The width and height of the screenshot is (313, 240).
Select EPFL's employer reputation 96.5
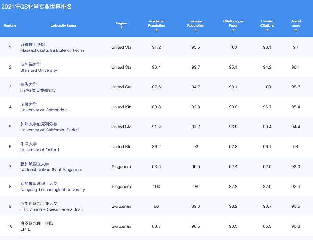[196, 226]
